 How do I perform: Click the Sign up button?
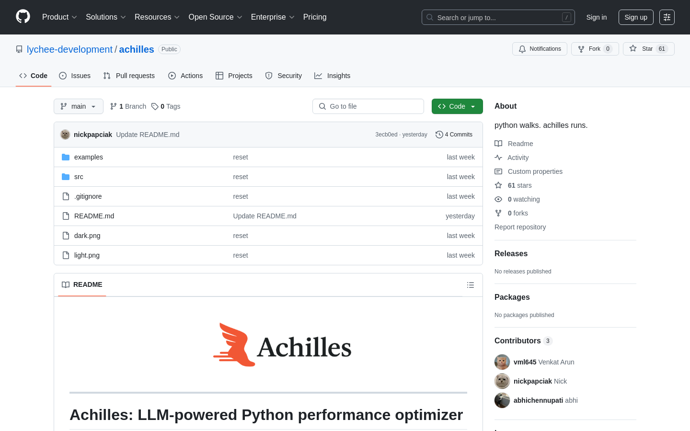coord(636,17)
